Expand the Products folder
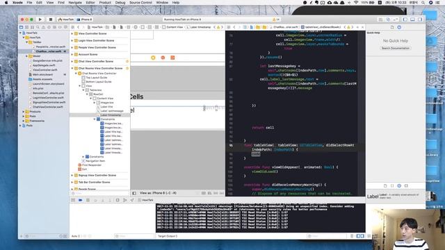Image resolution: width=445 pixels, height=250 pixels. [24, 112]
